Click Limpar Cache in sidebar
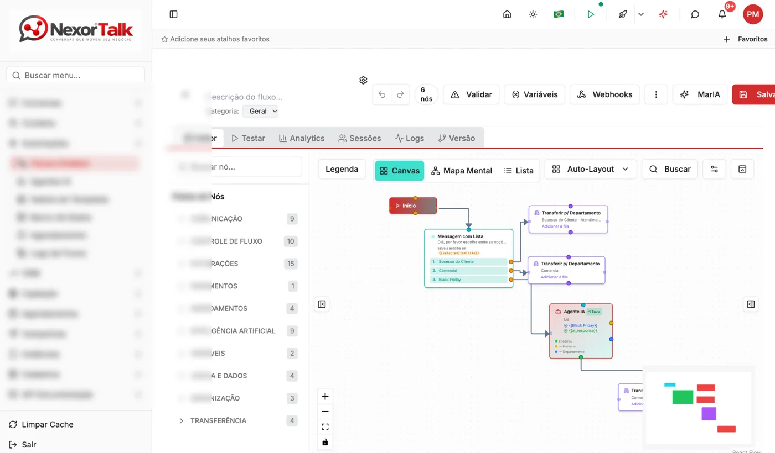 [41, 424]
